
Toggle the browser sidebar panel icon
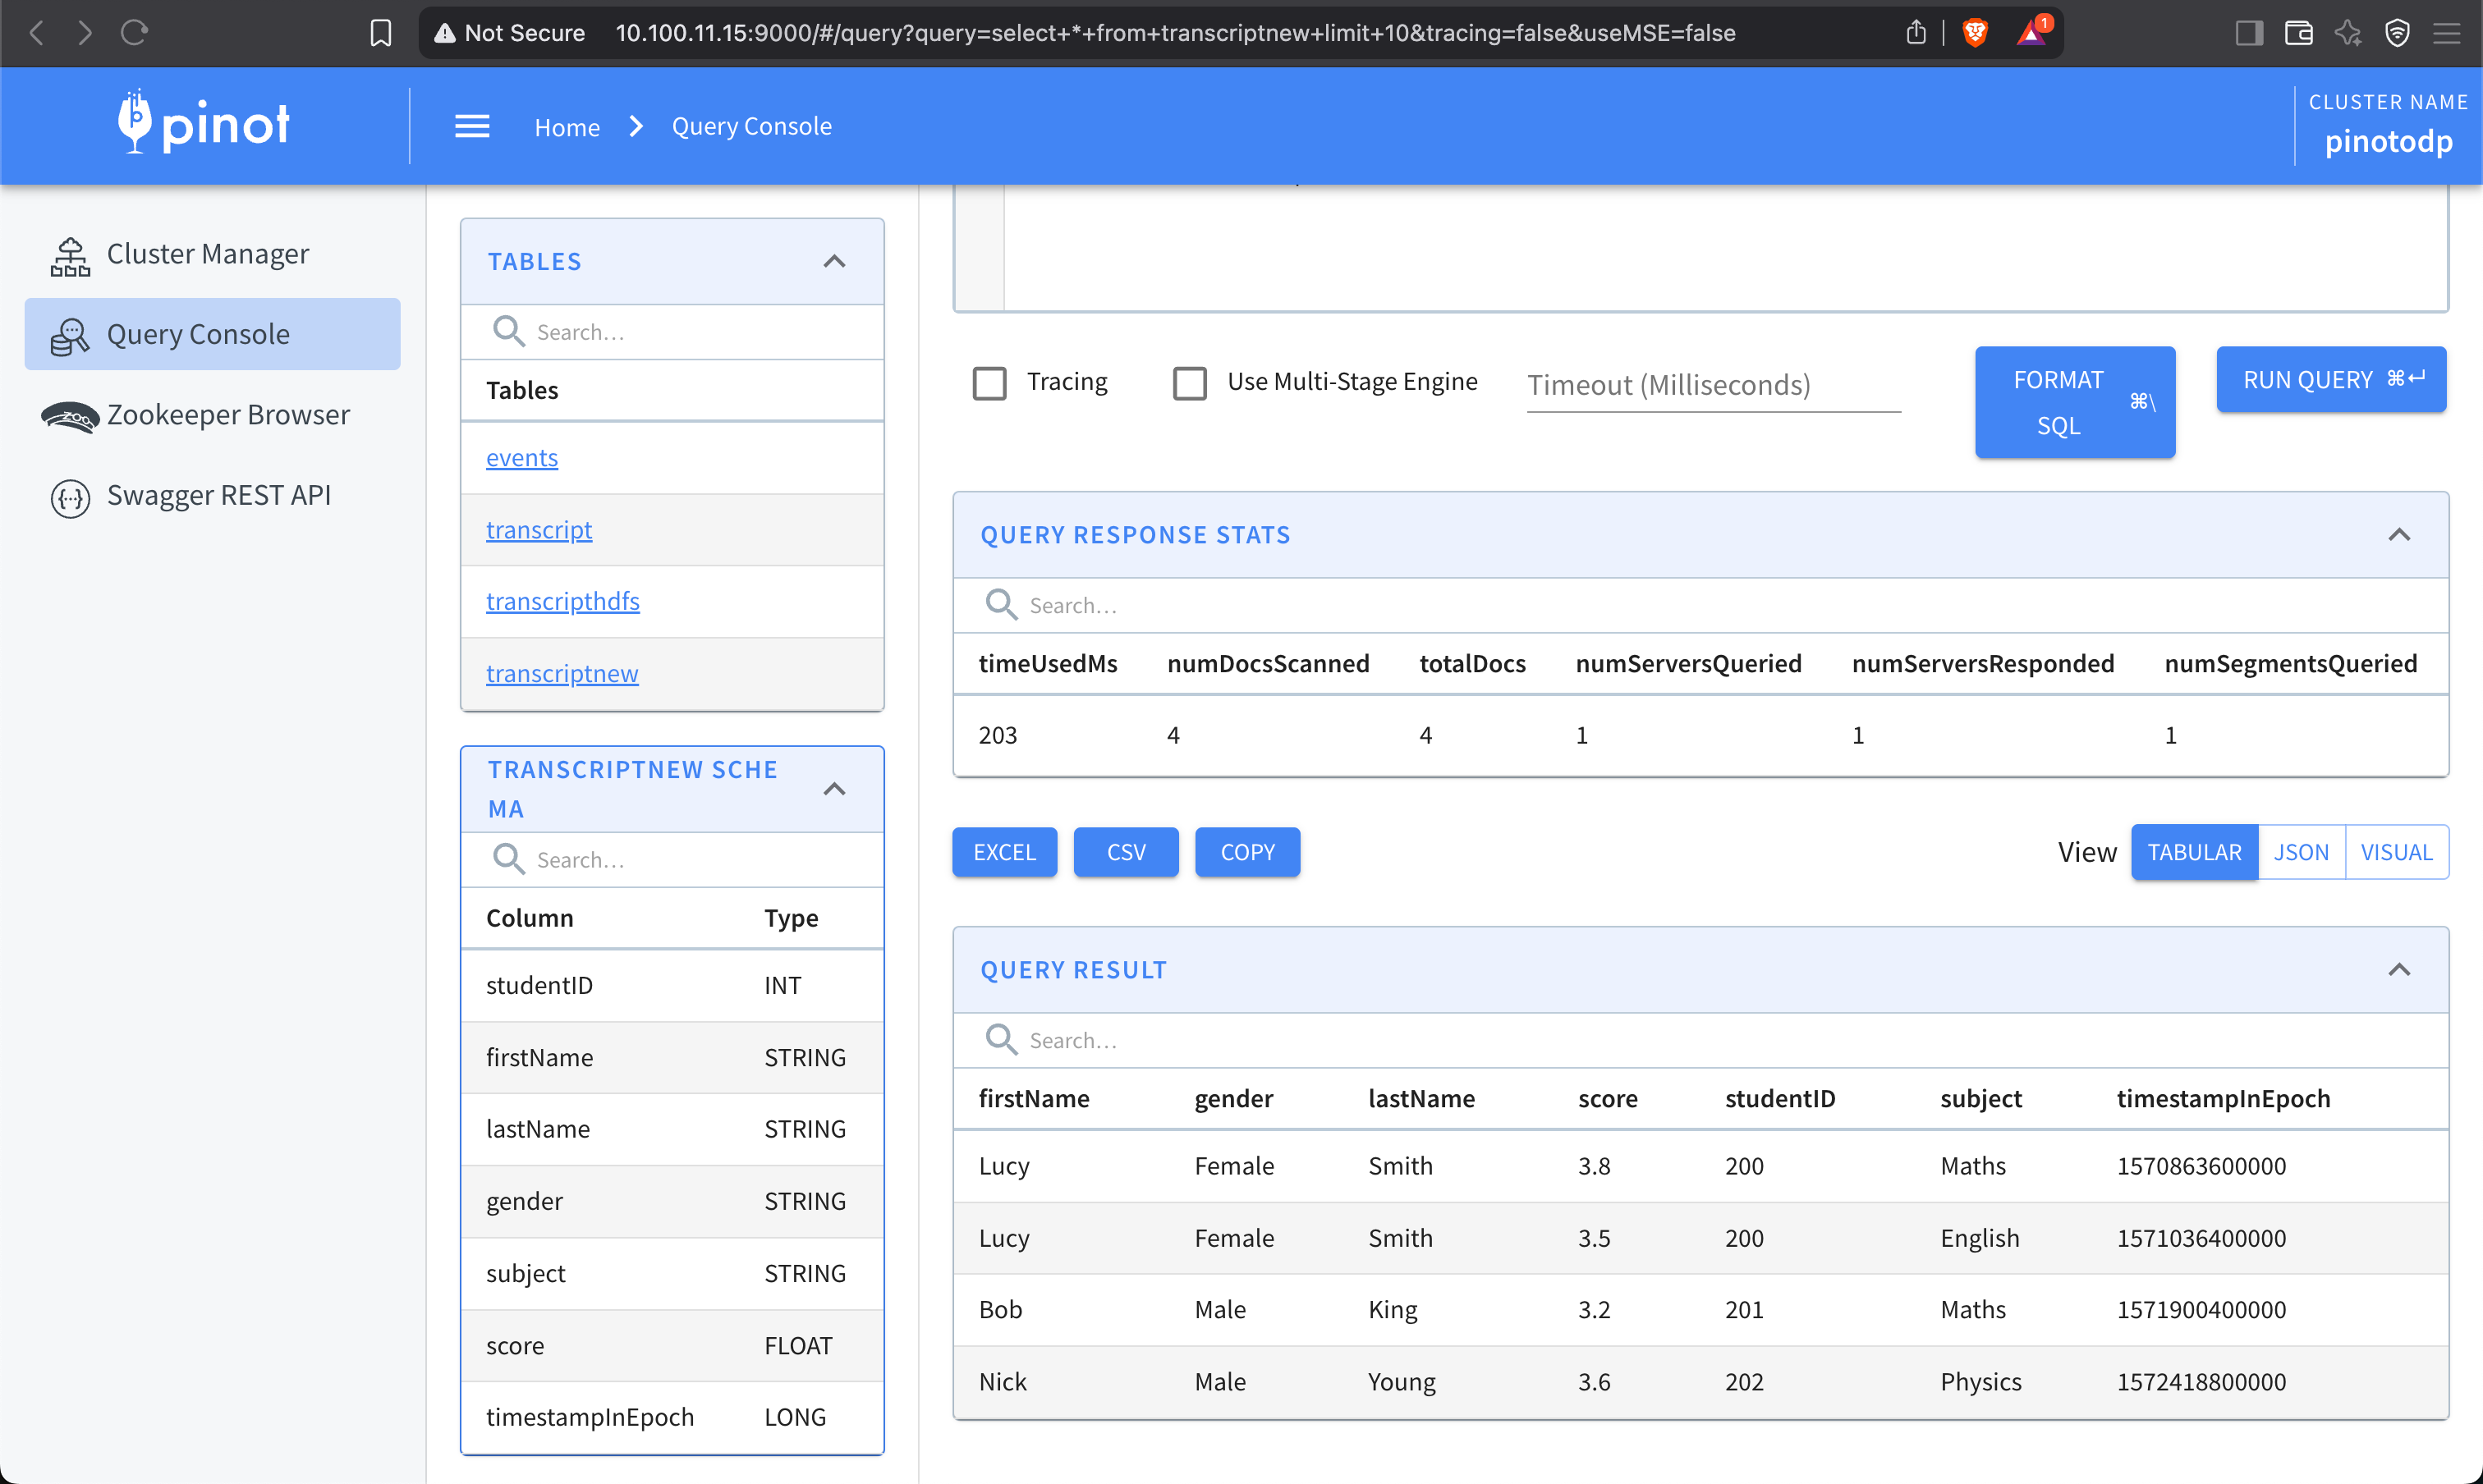click(x=2249, y=33)
